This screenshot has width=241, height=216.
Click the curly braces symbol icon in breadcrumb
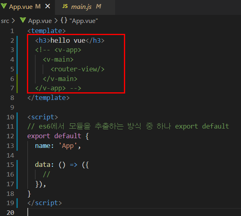click(x=64, y=21)
